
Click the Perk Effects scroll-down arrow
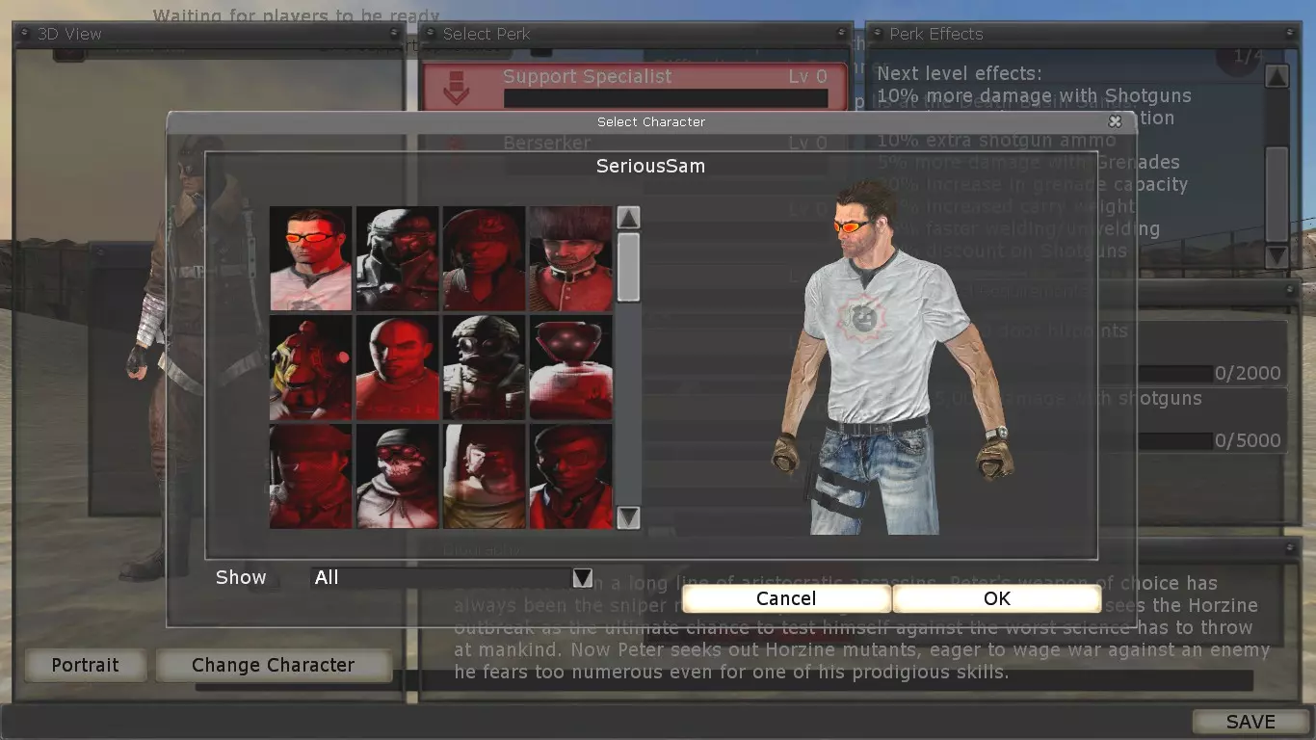(1277, 256)
